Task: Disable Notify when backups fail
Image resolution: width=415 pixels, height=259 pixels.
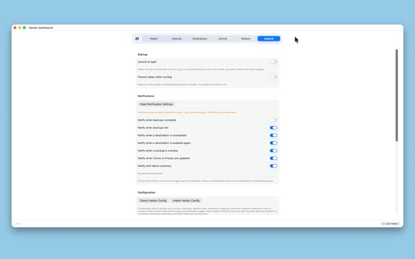Action: (x=273, y=127)
